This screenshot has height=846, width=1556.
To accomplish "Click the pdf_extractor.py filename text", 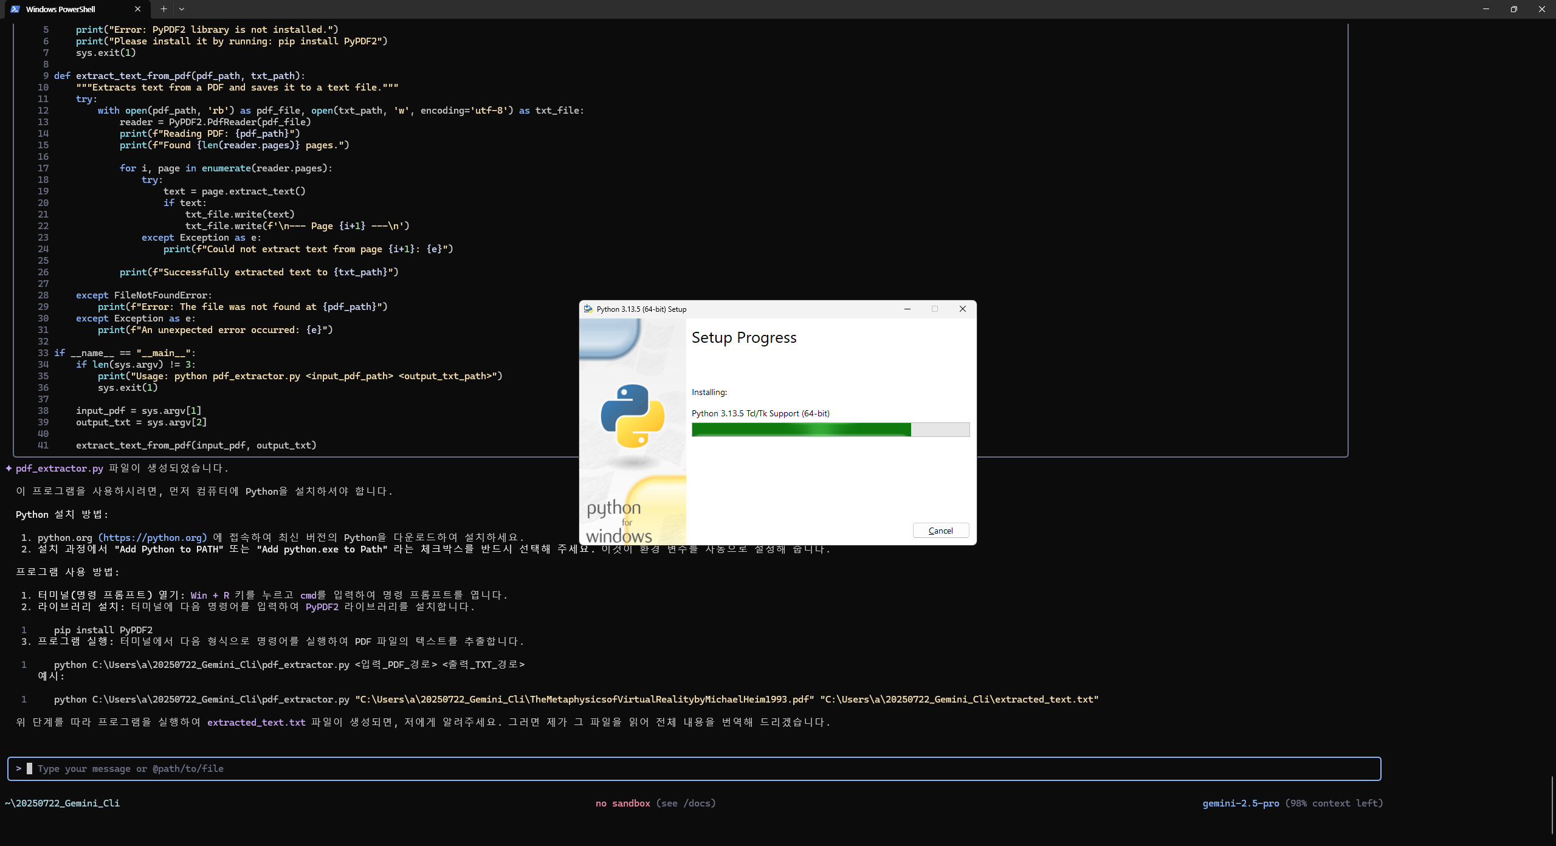I will pyautogui.click(x=59, y=468).
